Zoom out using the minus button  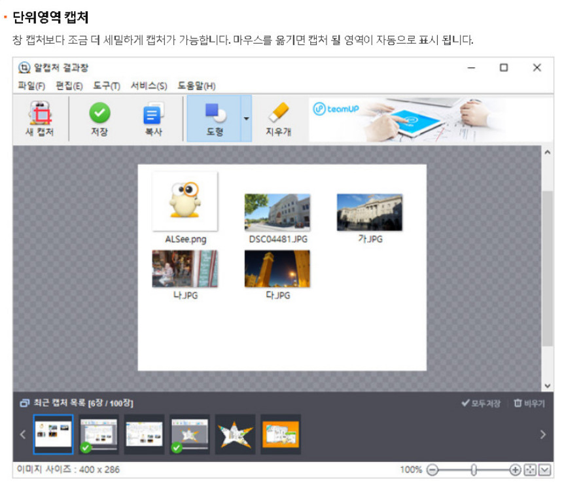(x=432, y=470)
